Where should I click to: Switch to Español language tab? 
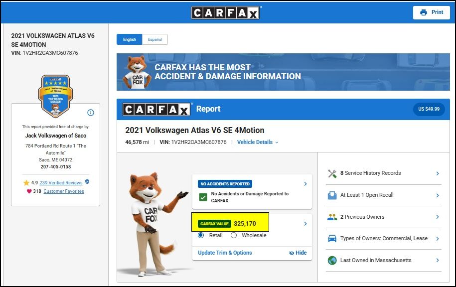click(x=155, y=39)
